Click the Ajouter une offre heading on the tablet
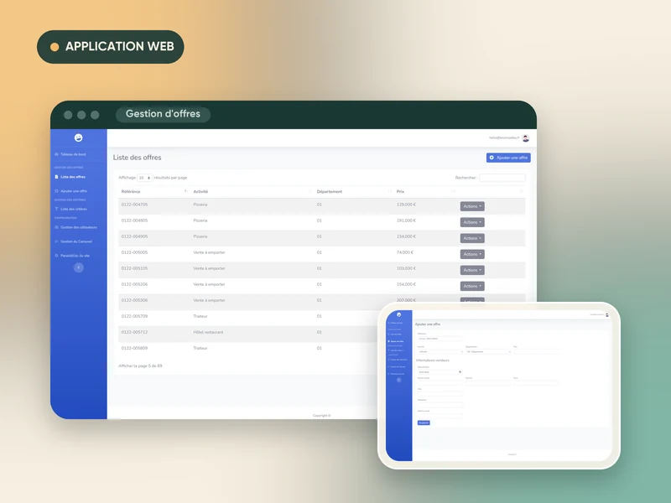671x503 pixels. (x=428, y=324)
